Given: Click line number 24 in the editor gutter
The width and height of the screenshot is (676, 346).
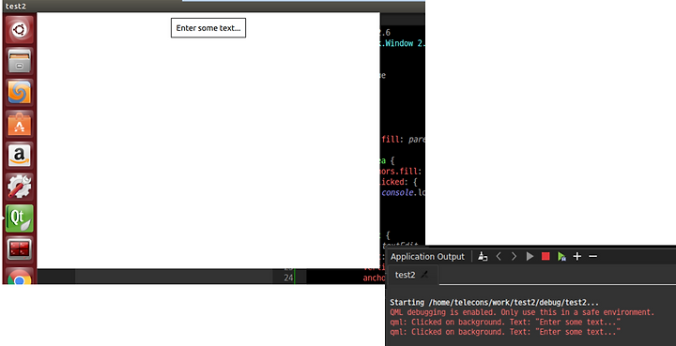Looking at the screenshot, I should point(288,278).
